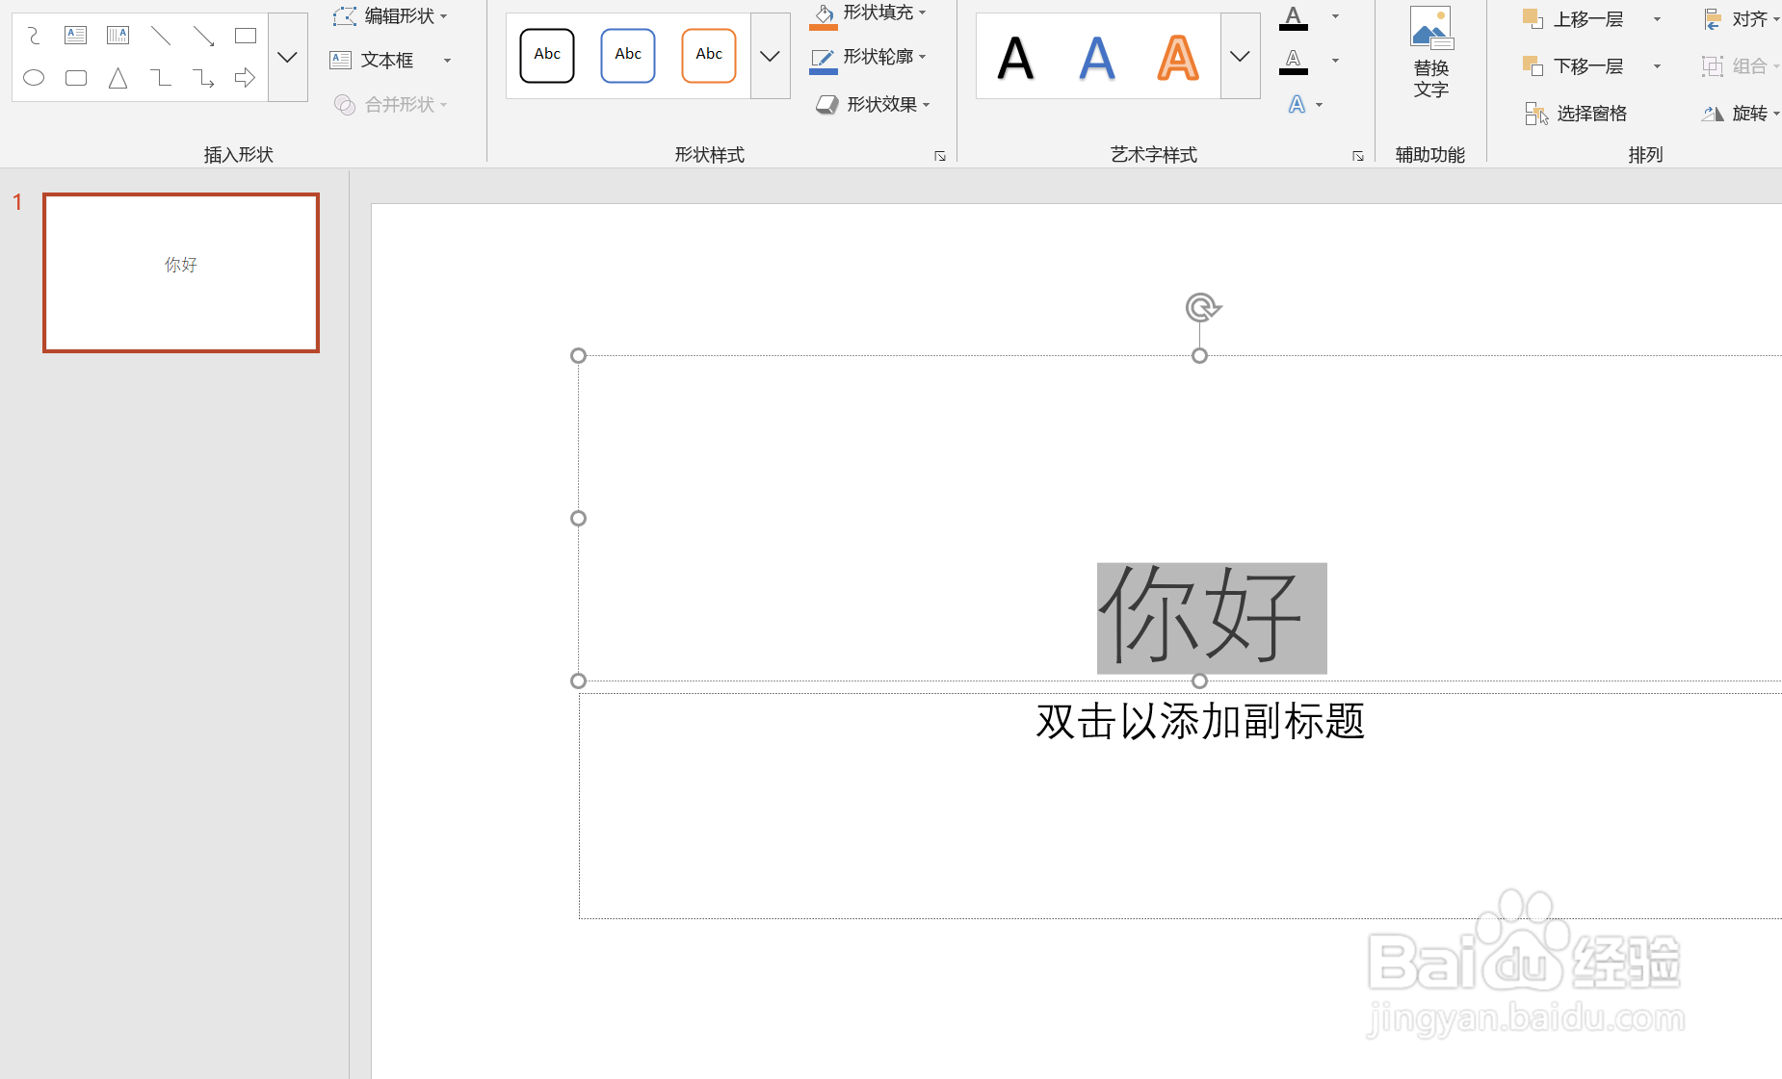The image size is (1782, 1079).
Task: Click the Shape Effects (形状效果) icon
Action: pos(826,104)
